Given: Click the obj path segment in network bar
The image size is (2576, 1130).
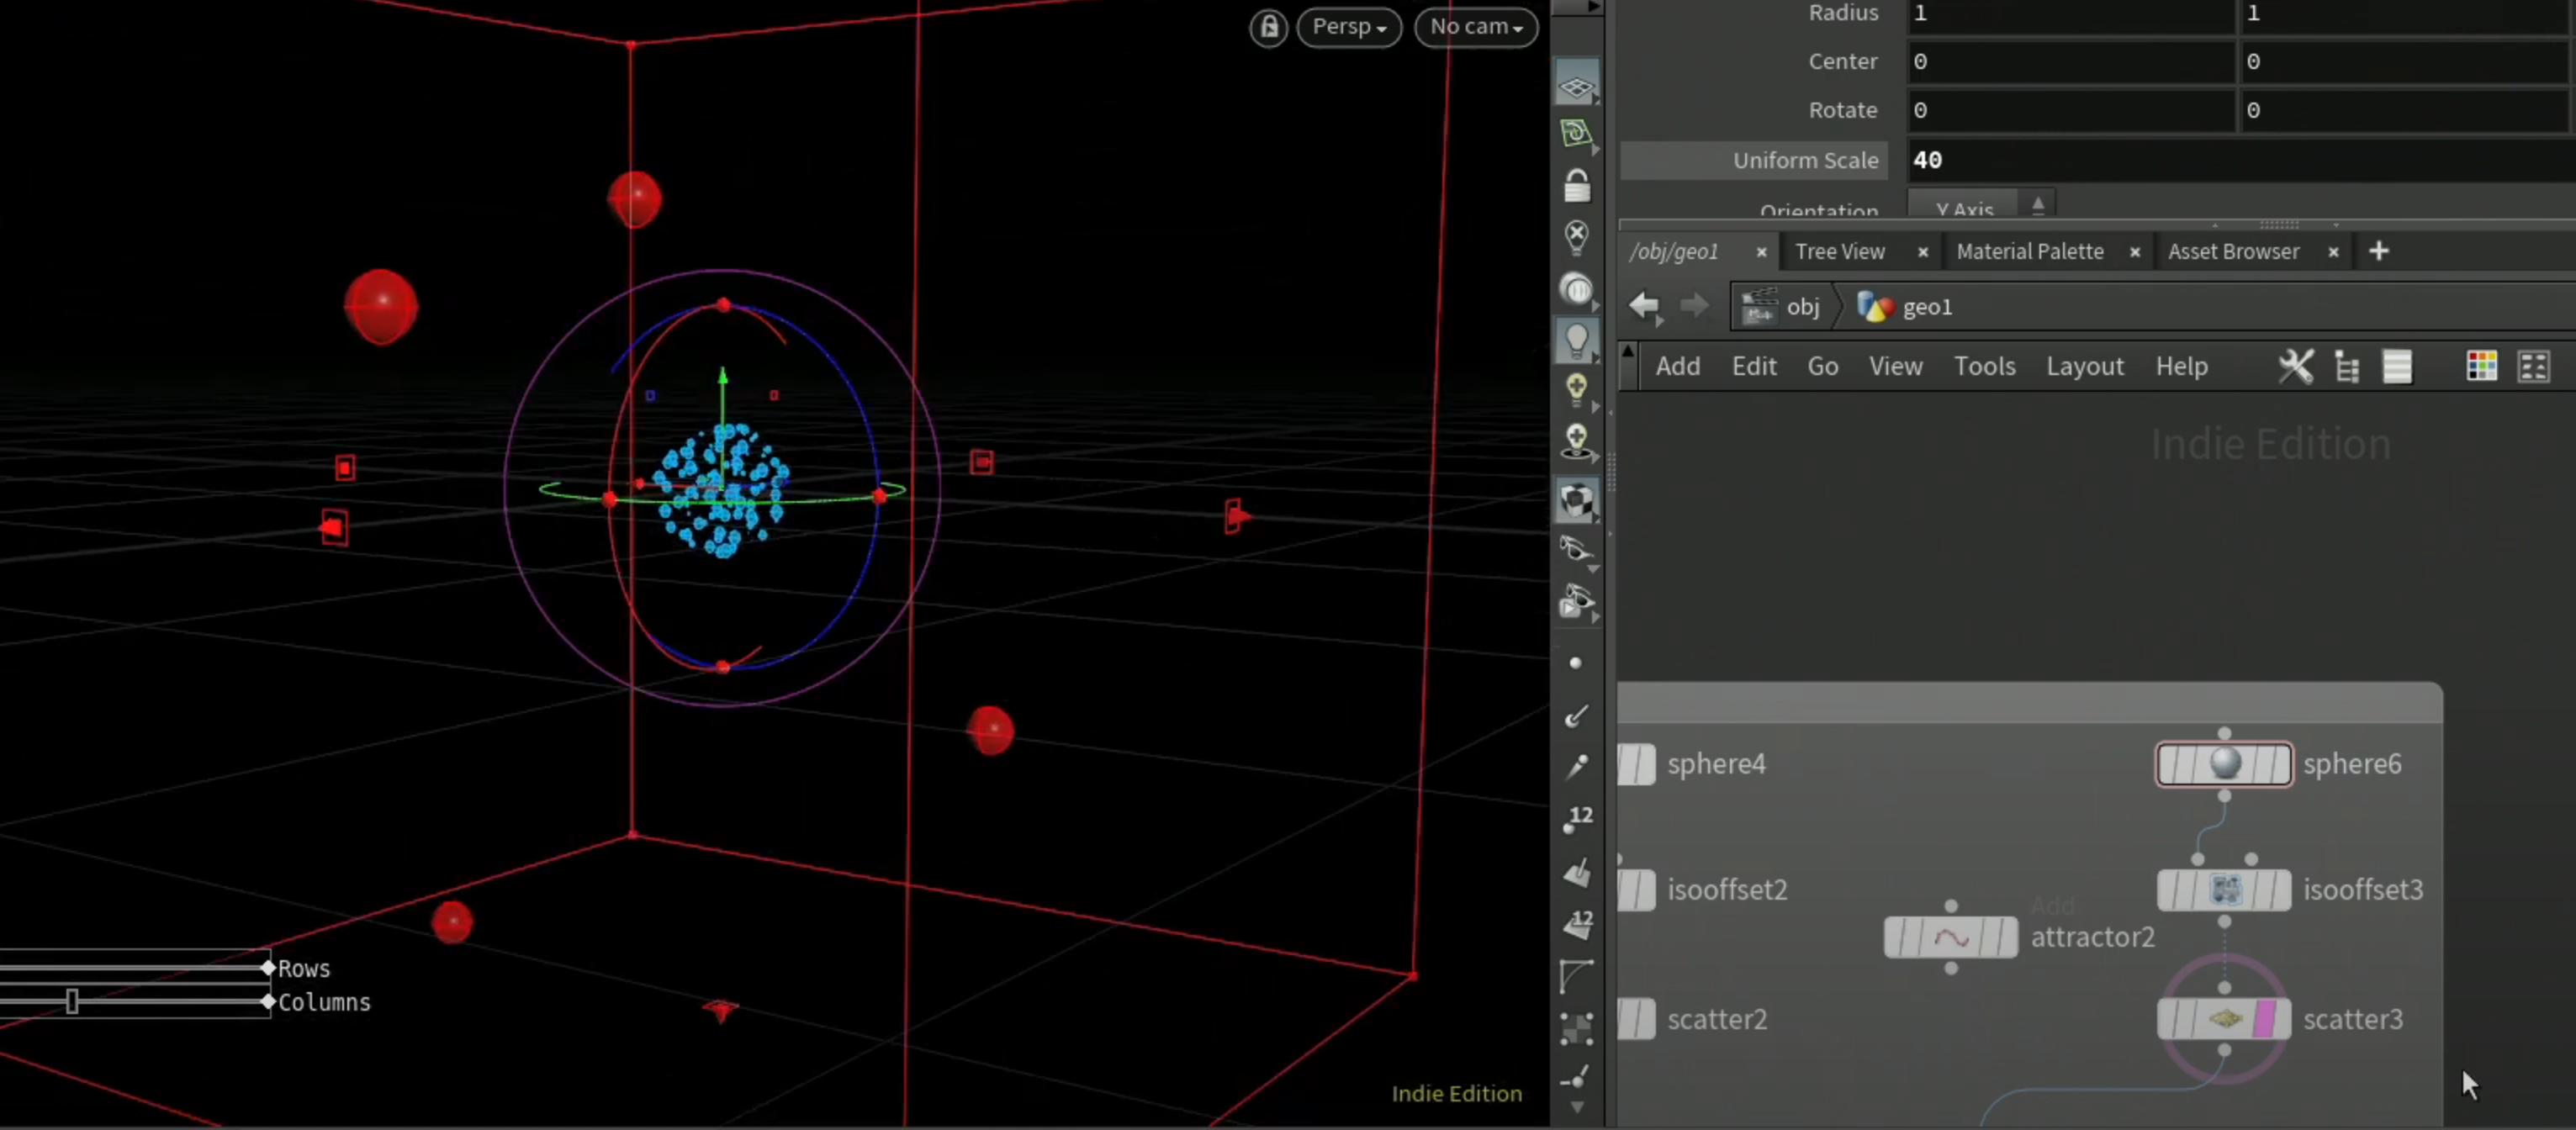Looking at the screenshot, I should point(1785,307).
